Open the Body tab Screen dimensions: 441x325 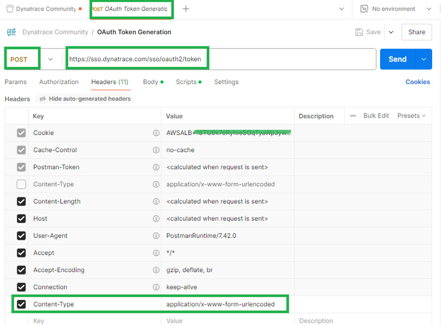click(153, 82)
